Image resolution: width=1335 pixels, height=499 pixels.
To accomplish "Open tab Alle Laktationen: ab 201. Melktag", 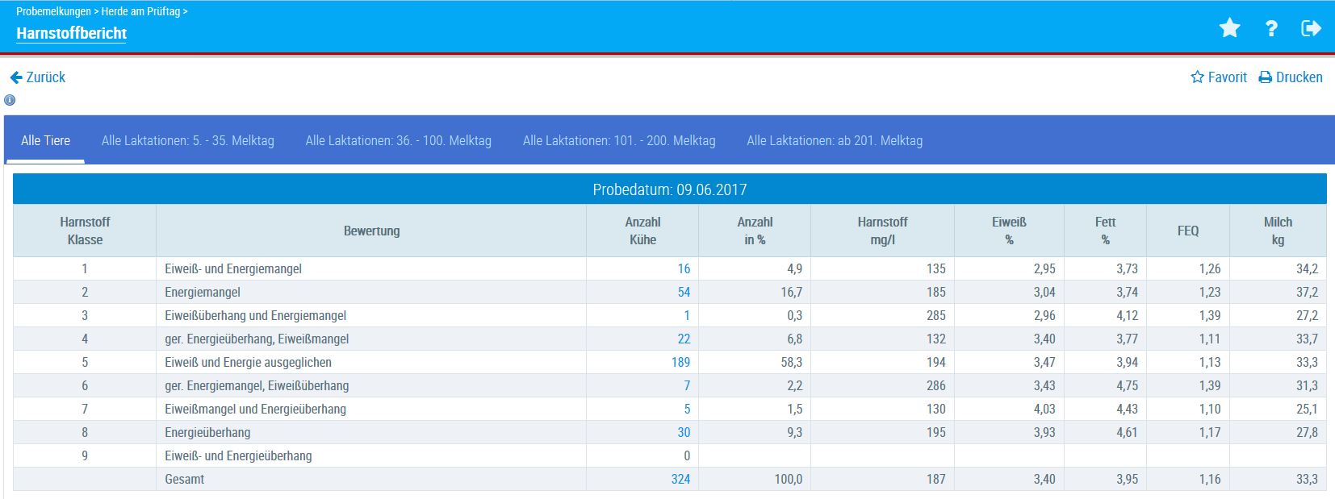I will click(x=834, y=140).
